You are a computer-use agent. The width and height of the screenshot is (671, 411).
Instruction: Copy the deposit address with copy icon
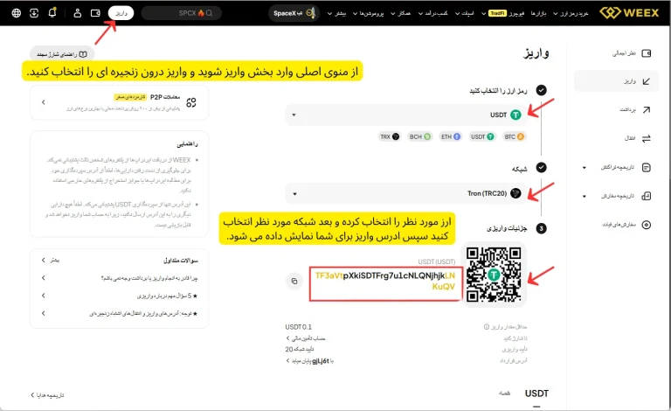pyautogui.click(x=294, y=281)
